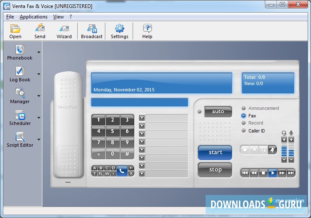Expand the Manager dropdown arrow
The image size is (311, 218).
point(39,96)
